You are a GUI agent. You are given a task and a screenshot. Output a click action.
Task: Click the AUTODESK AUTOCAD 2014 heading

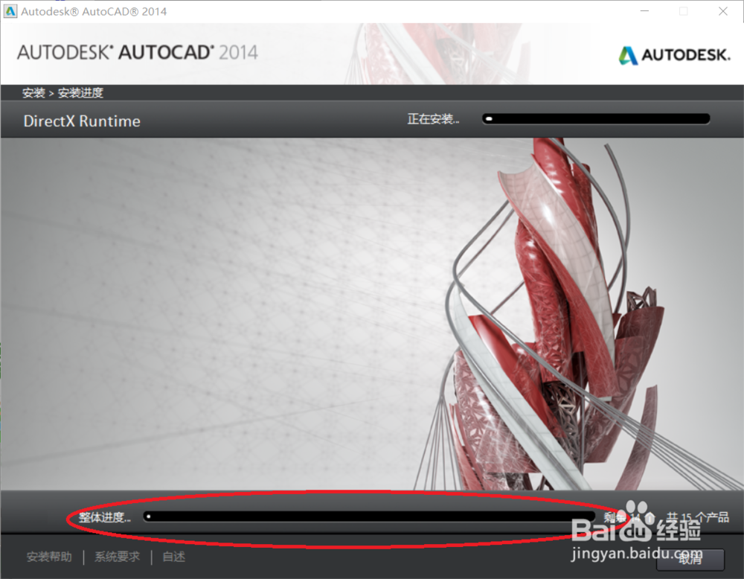(138, 53)
